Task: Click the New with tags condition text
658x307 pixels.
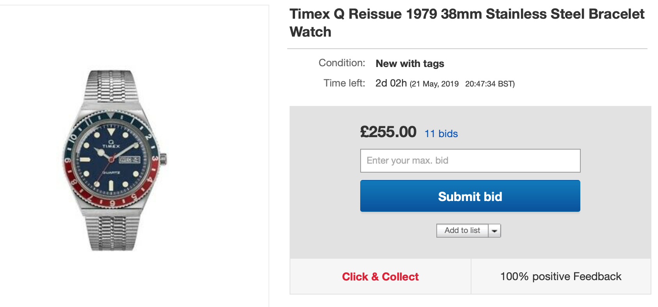Action: click(410, 64)
